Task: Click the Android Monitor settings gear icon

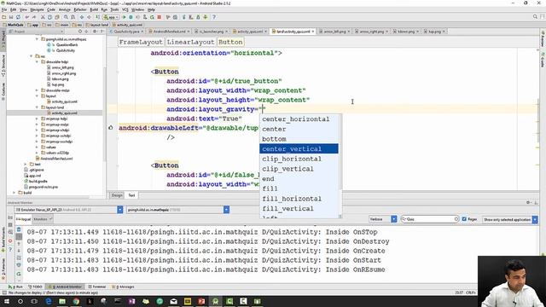Action: [x=528, y=202]
